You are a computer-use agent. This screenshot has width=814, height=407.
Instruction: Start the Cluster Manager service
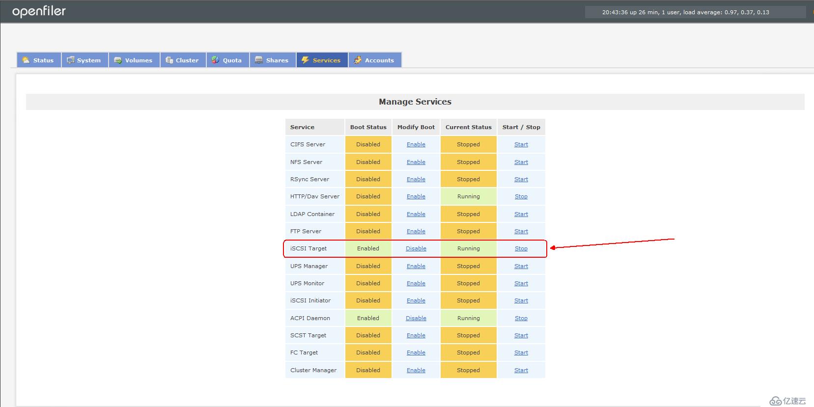click(521, 370)
